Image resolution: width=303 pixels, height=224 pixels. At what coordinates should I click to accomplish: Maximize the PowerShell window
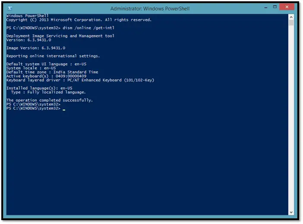coord(275,7)
